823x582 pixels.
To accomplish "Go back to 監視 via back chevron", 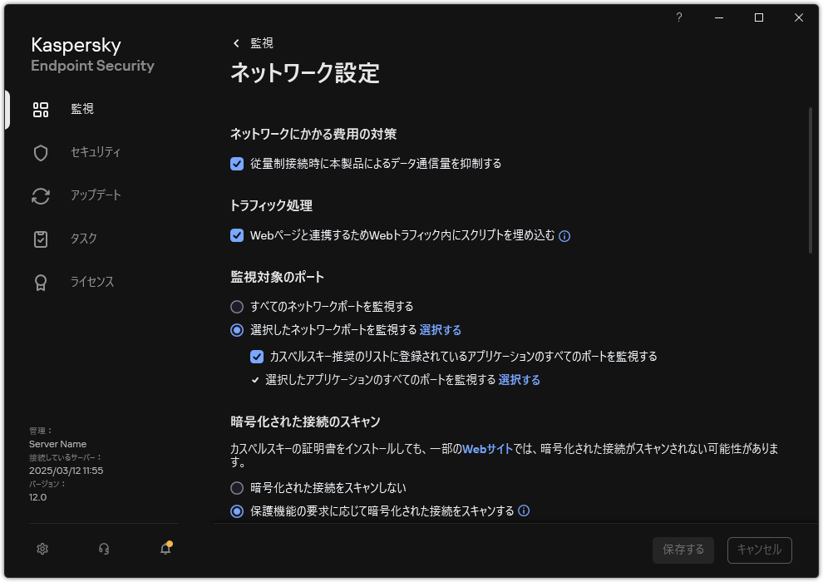I will point(235,42).
